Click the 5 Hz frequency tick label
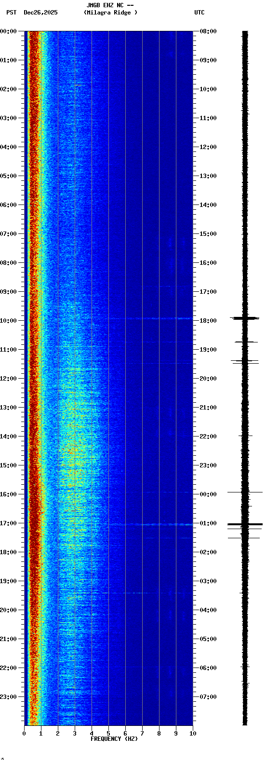Screen dimensions: 266x764 coord(108,734)
